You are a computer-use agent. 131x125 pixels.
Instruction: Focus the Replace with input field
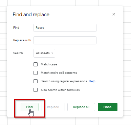(65, 40)
